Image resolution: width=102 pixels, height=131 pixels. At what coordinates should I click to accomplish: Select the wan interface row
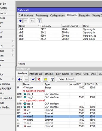(59, 126)
